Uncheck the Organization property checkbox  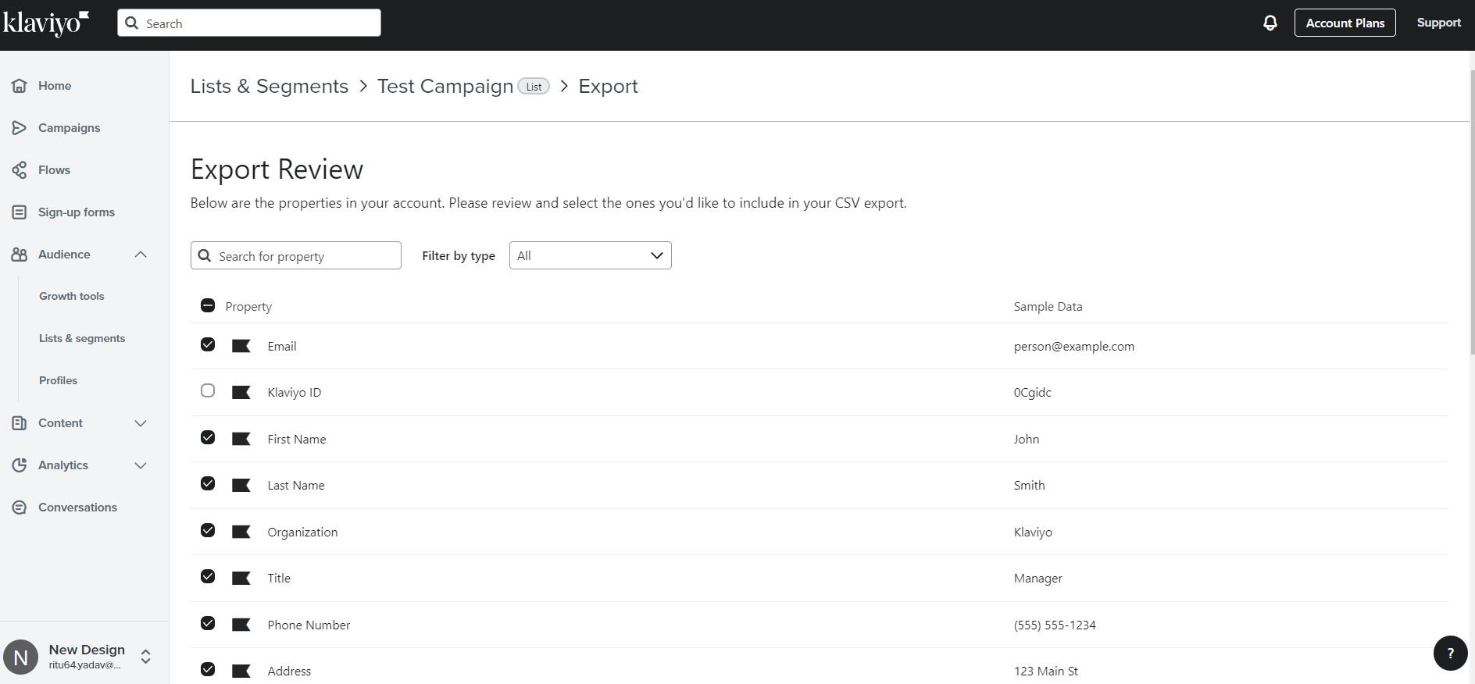click(208, 530)
